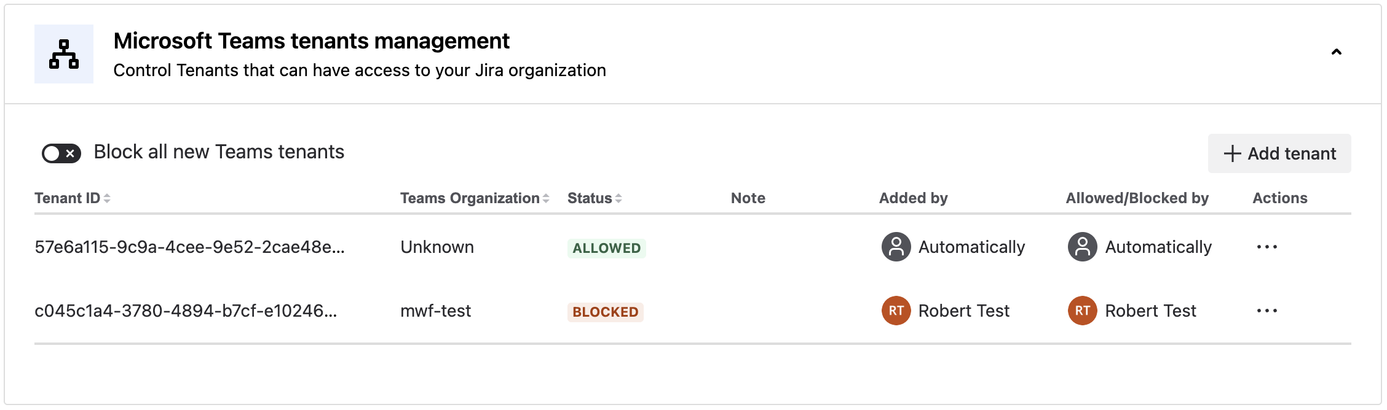
Task: Open actions menu for mwf-test tenant
Action: click(x=1266, y=311)
